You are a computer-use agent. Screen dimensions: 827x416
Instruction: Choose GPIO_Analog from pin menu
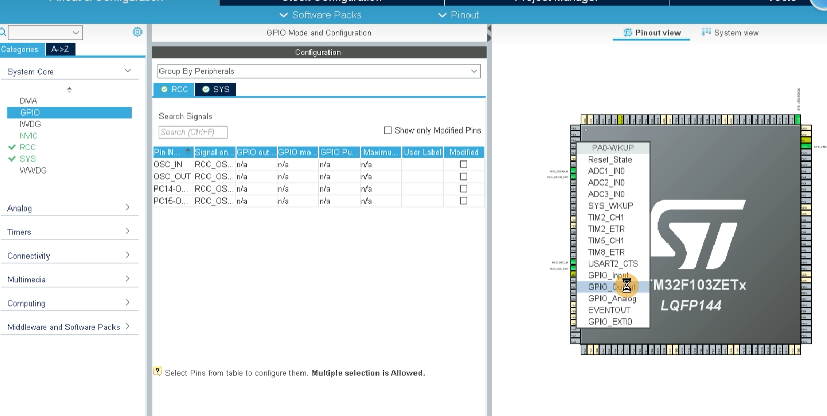[612, 299]
